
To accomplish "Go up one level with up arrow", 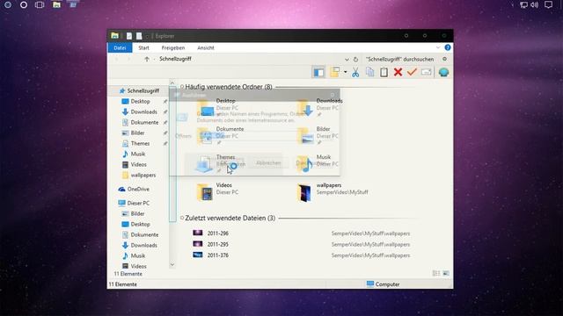I will point(147,59).
